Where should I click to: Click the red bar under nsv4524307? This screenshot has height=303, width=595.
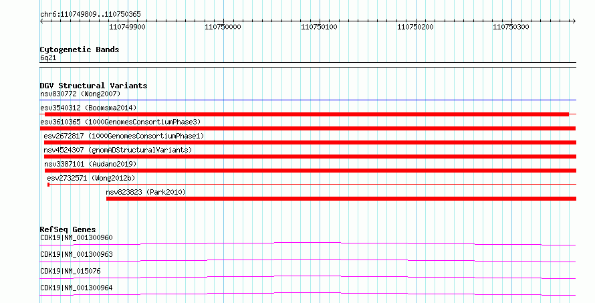coord(310,157)
